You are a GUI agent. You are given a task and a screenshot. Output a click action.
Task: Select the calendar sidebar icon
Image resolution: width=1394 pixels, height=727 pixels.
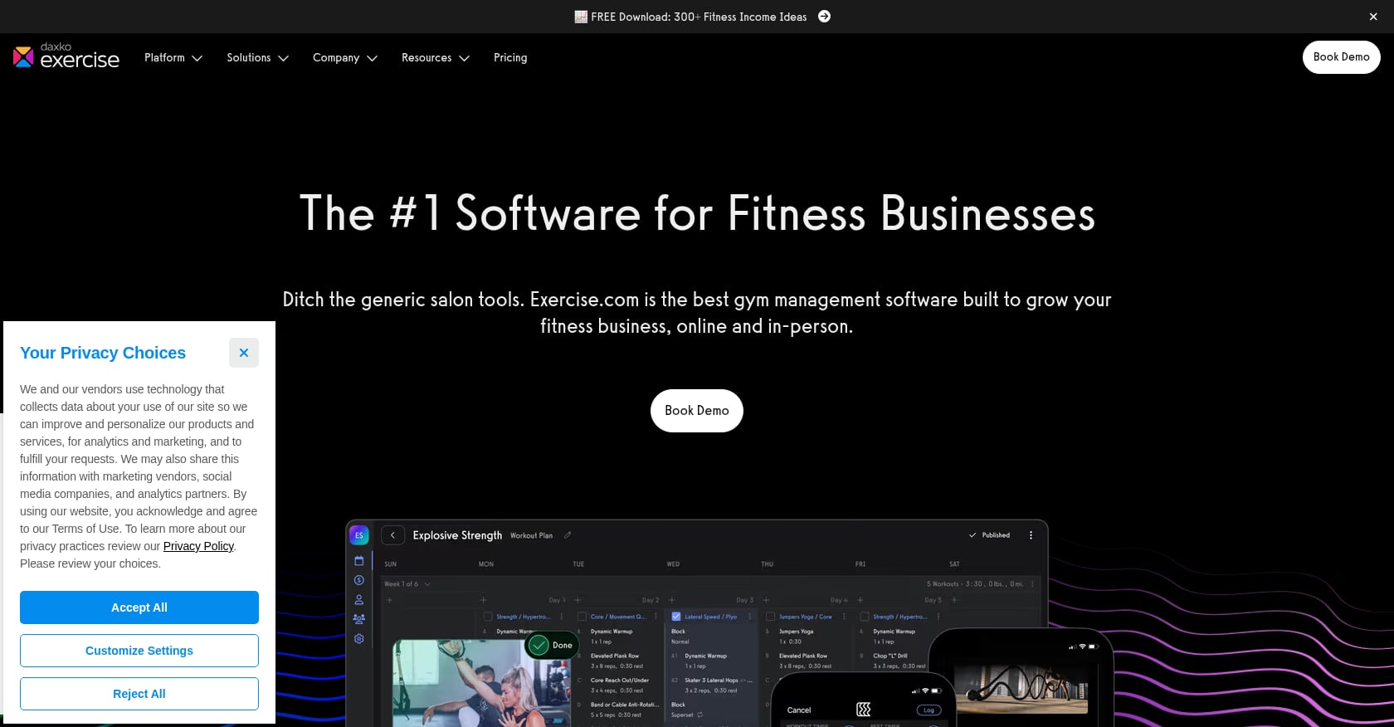coord(359,561)
